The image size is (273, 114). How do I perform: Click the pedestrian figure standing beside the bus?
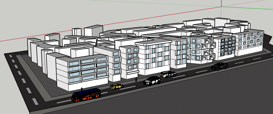(x=82, y=89)
